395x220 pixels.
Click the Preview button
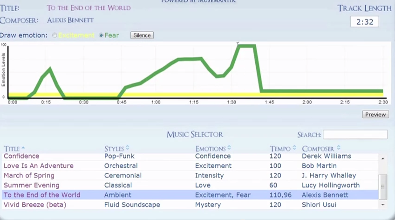(375, 114)
